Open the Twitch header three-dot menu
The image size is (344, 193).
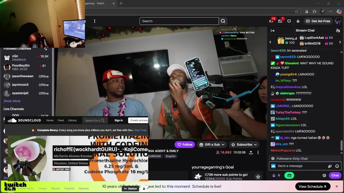pyautogui.click(x=94, y=21)
